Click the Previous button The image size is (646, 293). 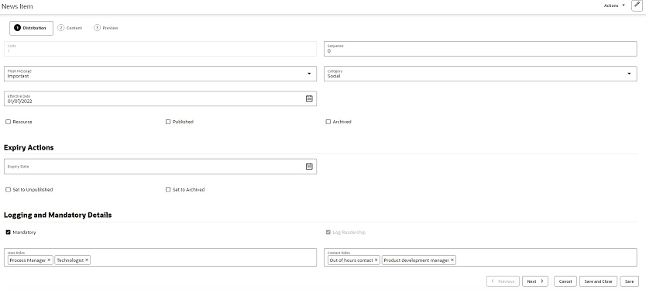pos(503,281)
